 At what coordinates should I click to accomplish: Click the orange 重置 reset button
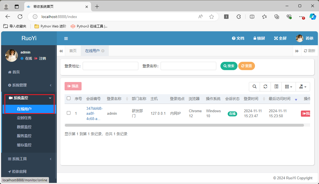pyautogui.click(x=247, y=66)
